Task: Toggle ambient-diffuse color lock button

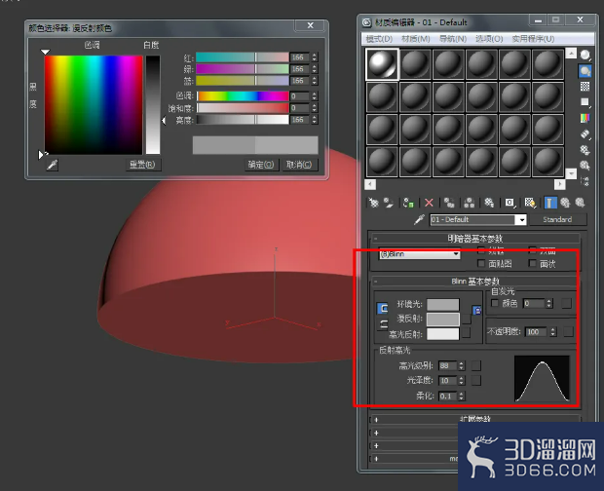Action: (x=383, y=309)
